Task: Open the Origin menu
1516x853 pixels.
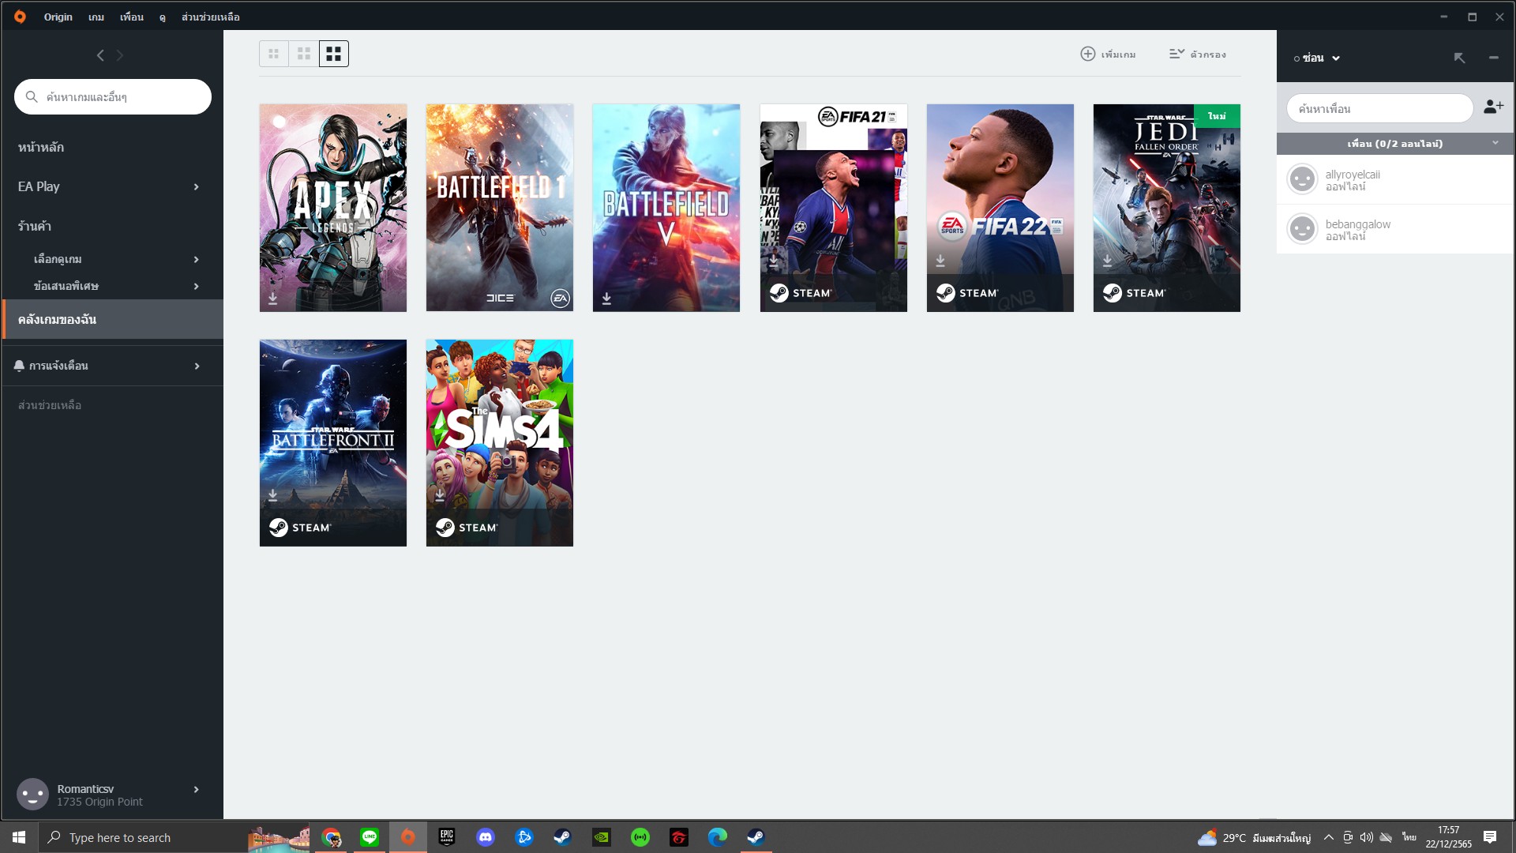Action: point(58,17)
